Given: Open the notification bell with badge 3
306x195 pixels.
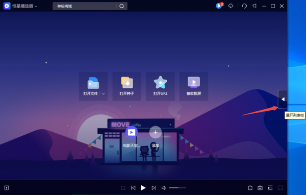Looking at the screenshot, I should (x=219, y=6).
